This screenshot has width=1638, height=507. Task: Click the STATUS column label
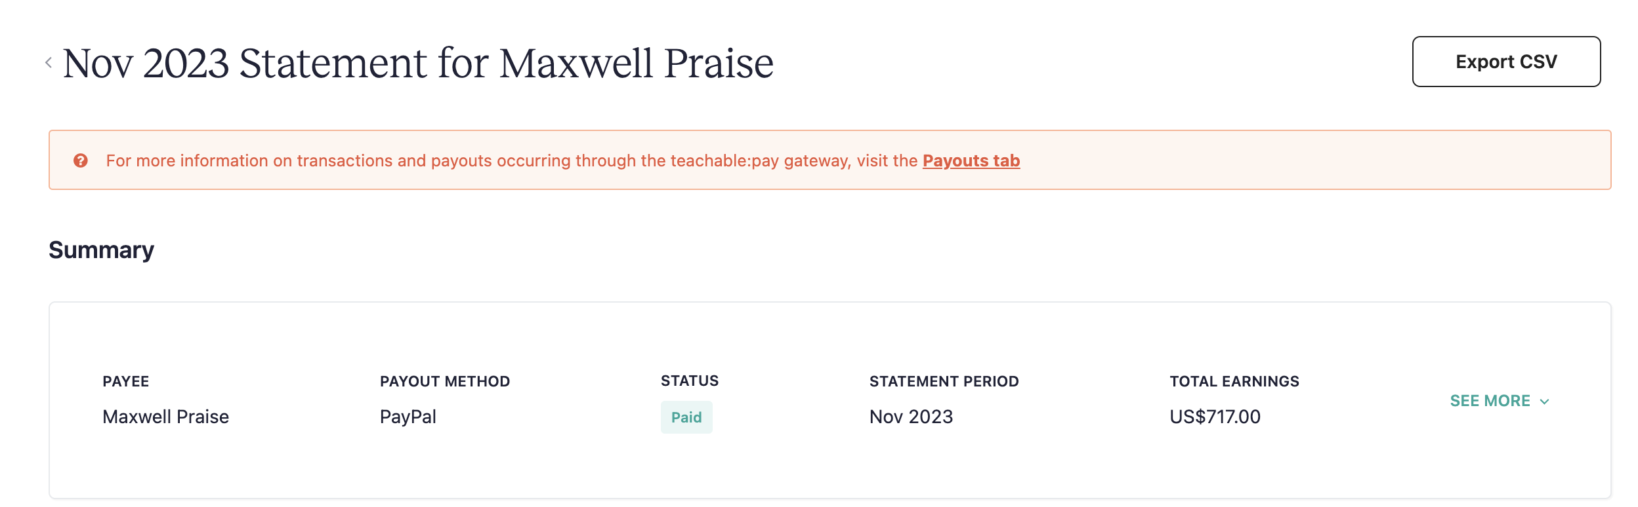pos(689,381)
